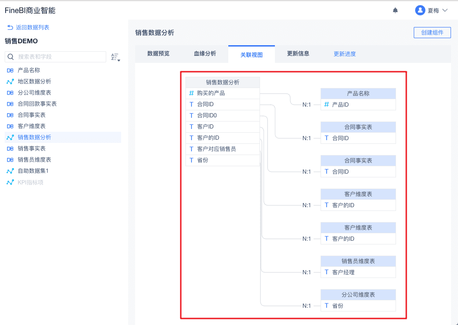Click the search magnifier icon
Screen dimensions: 458x325
click(11, 57)
